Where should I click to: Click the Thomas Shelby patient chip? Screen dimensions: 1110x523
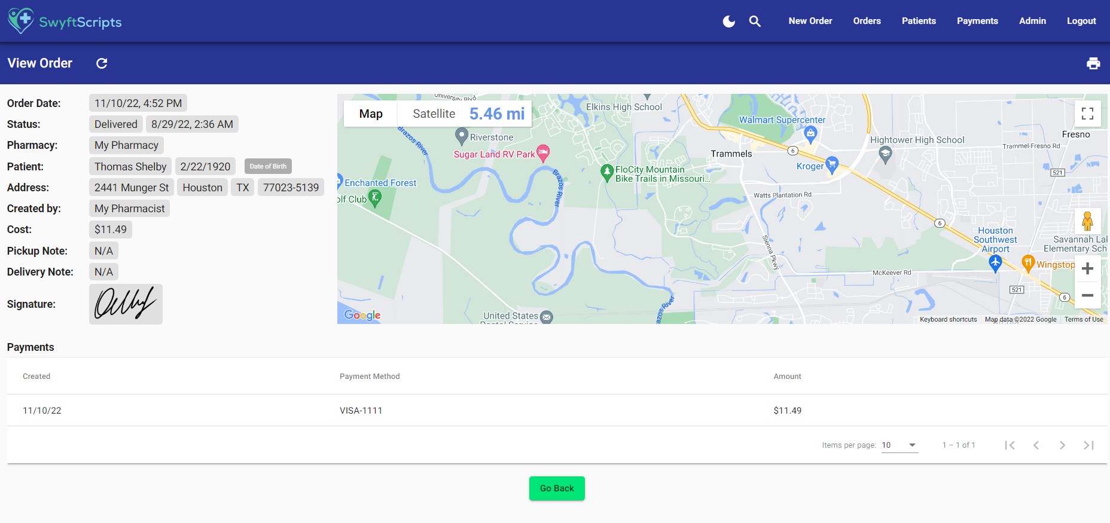point(130,167)
